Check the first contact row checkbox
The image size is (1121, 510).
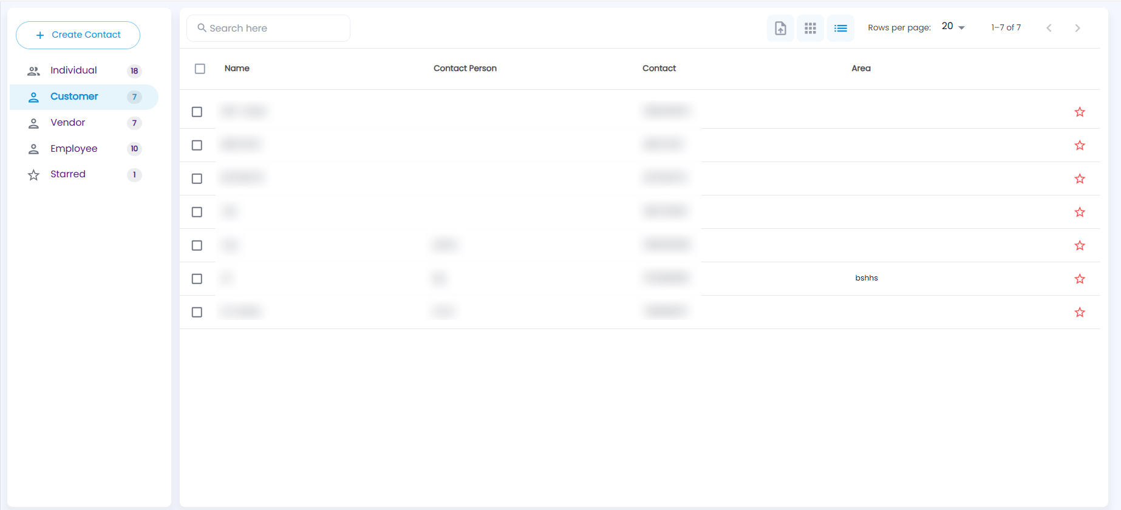point(197,112)
